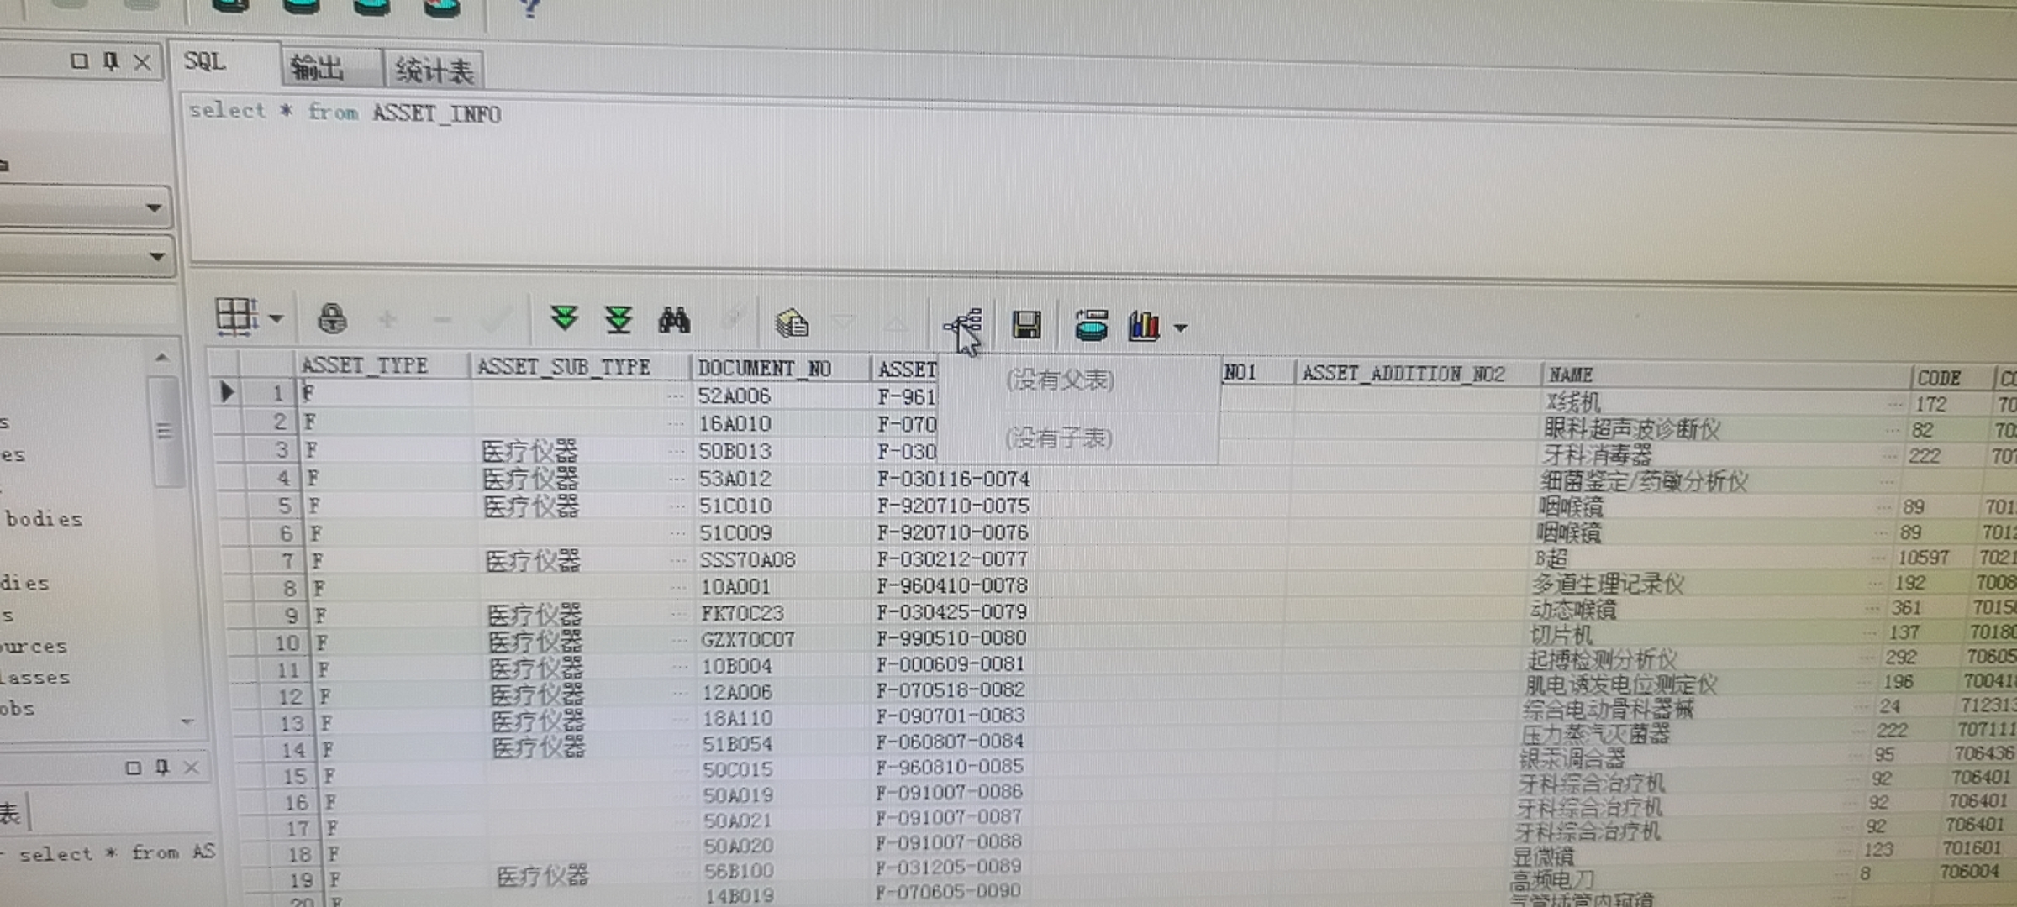Click the float-window icon of upper left panel
This screenshot has width=2017, height=907.
click(79, 60)
